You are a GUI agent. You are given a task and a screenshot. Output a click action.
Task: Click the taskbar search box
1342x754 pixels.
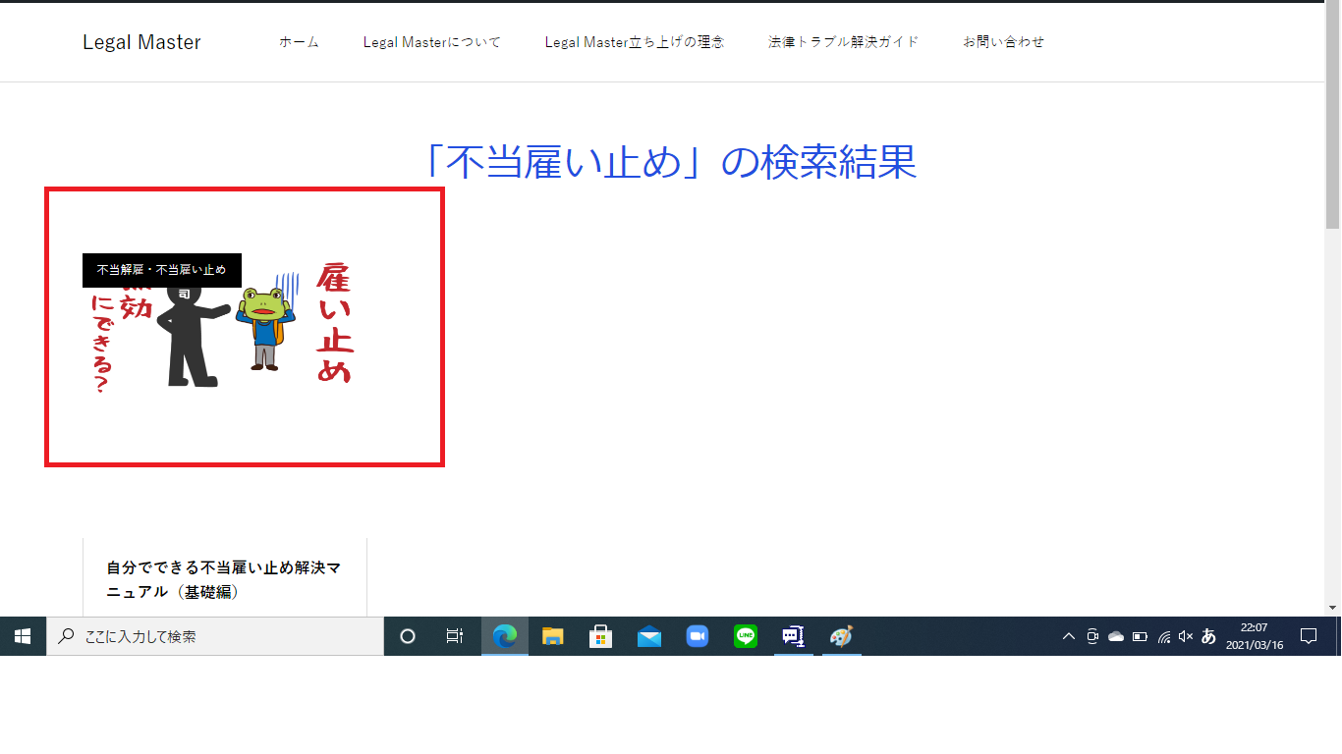(x=215, y=636)
